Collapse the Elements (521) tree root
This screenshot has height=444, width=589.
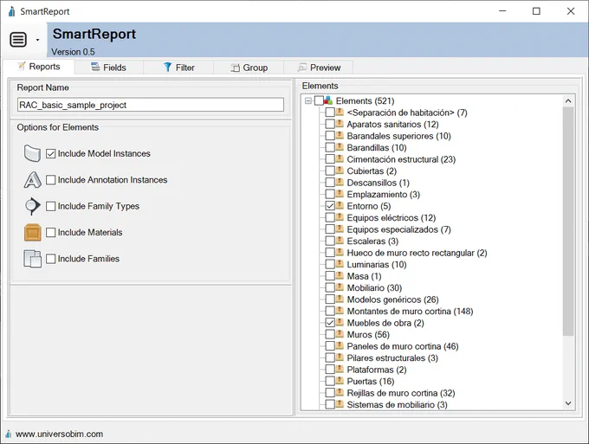pos(308,101)
